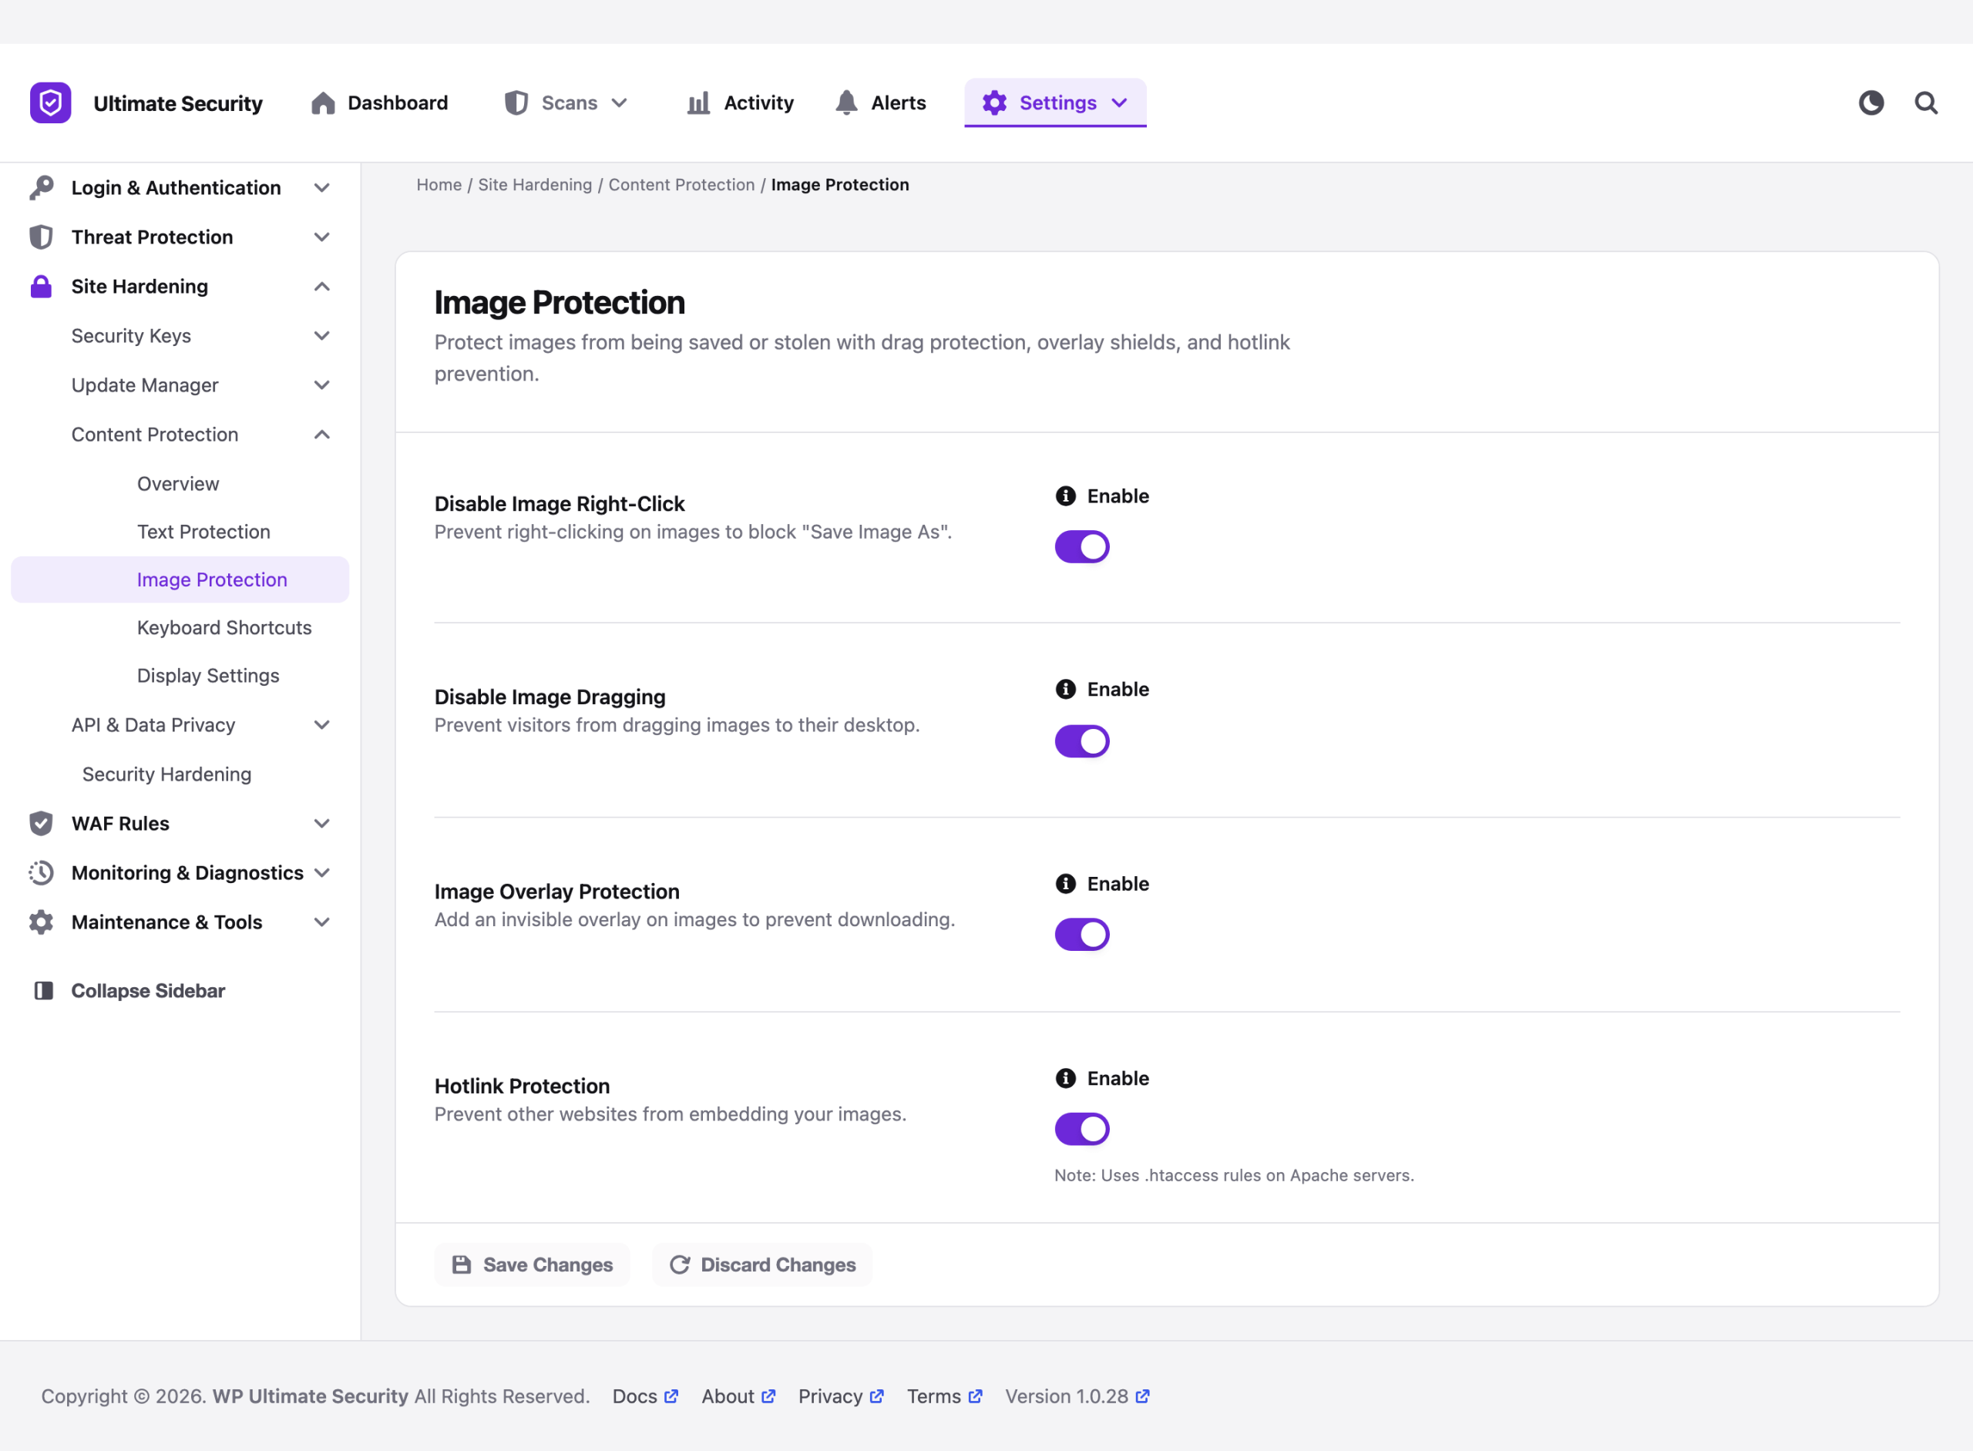The width and height of the screenshot is (1973, 1451).
Task: Collapse Content Protection submenu chevron
Action: [321, 434]
